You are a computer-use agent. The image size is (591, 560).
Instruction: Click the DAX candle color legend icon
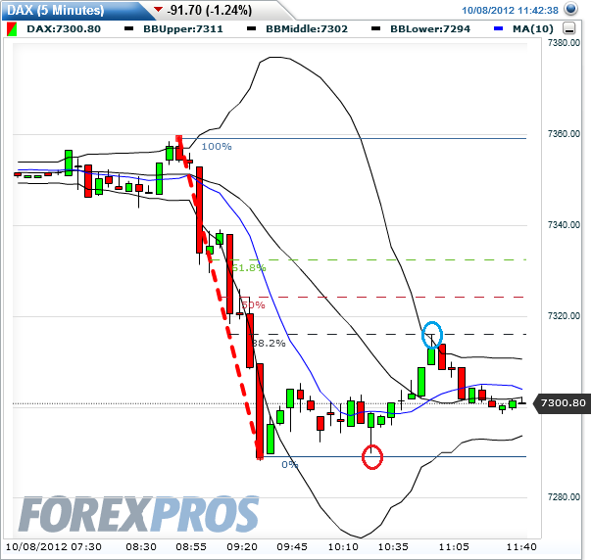pyautogui.click(x=12, y=29)
